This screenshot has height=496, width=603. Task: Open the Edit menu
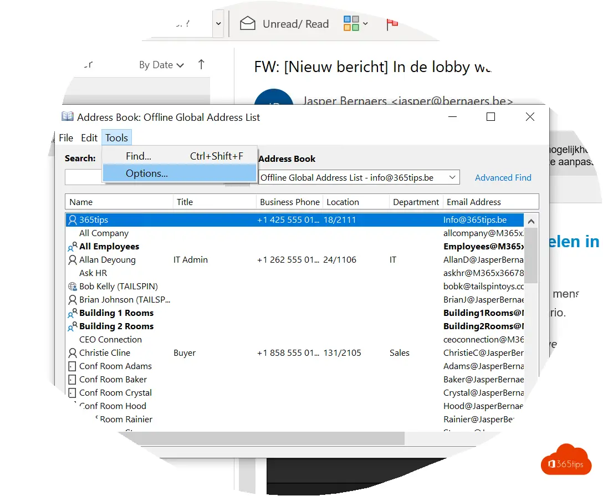pyautogui.click(x=89, y=137)
